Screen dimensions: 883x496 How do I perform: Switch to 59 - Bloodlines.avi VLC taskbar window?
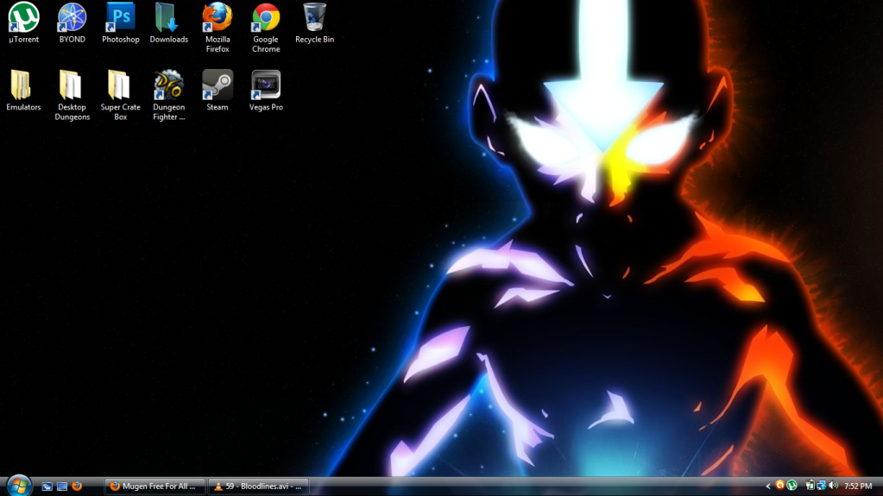click(258, 486)
